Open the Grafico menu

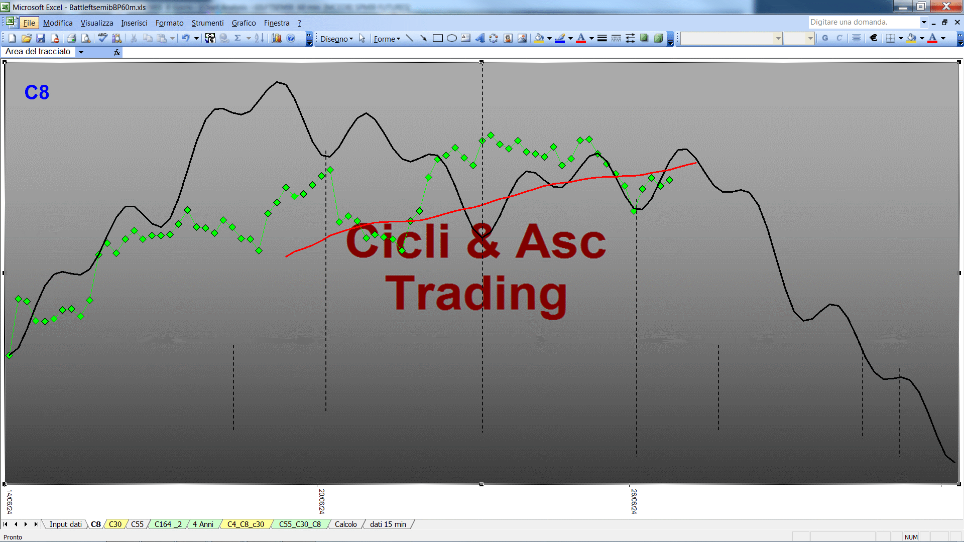pos(244,23)
